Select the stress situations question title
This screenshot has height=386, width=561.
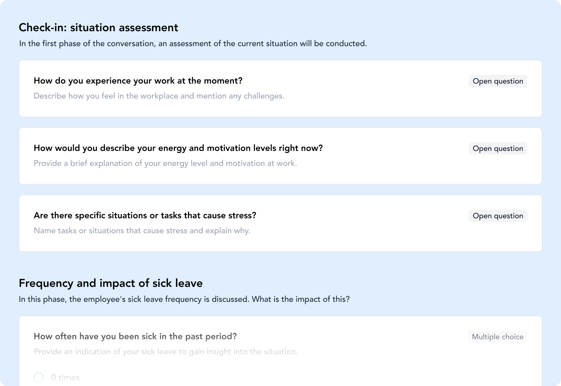tap(145, 215)
